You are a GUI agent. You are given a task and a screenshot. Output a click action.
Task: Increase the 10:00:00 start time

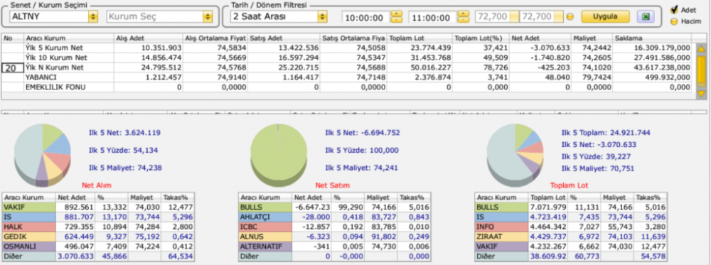(x=396, y=14)
